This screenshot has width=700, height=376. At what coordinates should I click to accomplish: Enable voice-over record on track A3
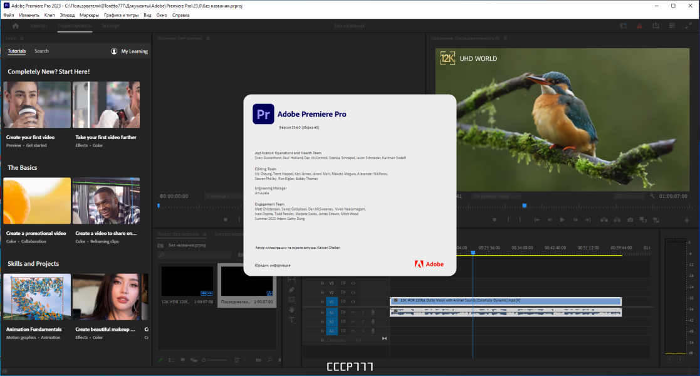373,331
